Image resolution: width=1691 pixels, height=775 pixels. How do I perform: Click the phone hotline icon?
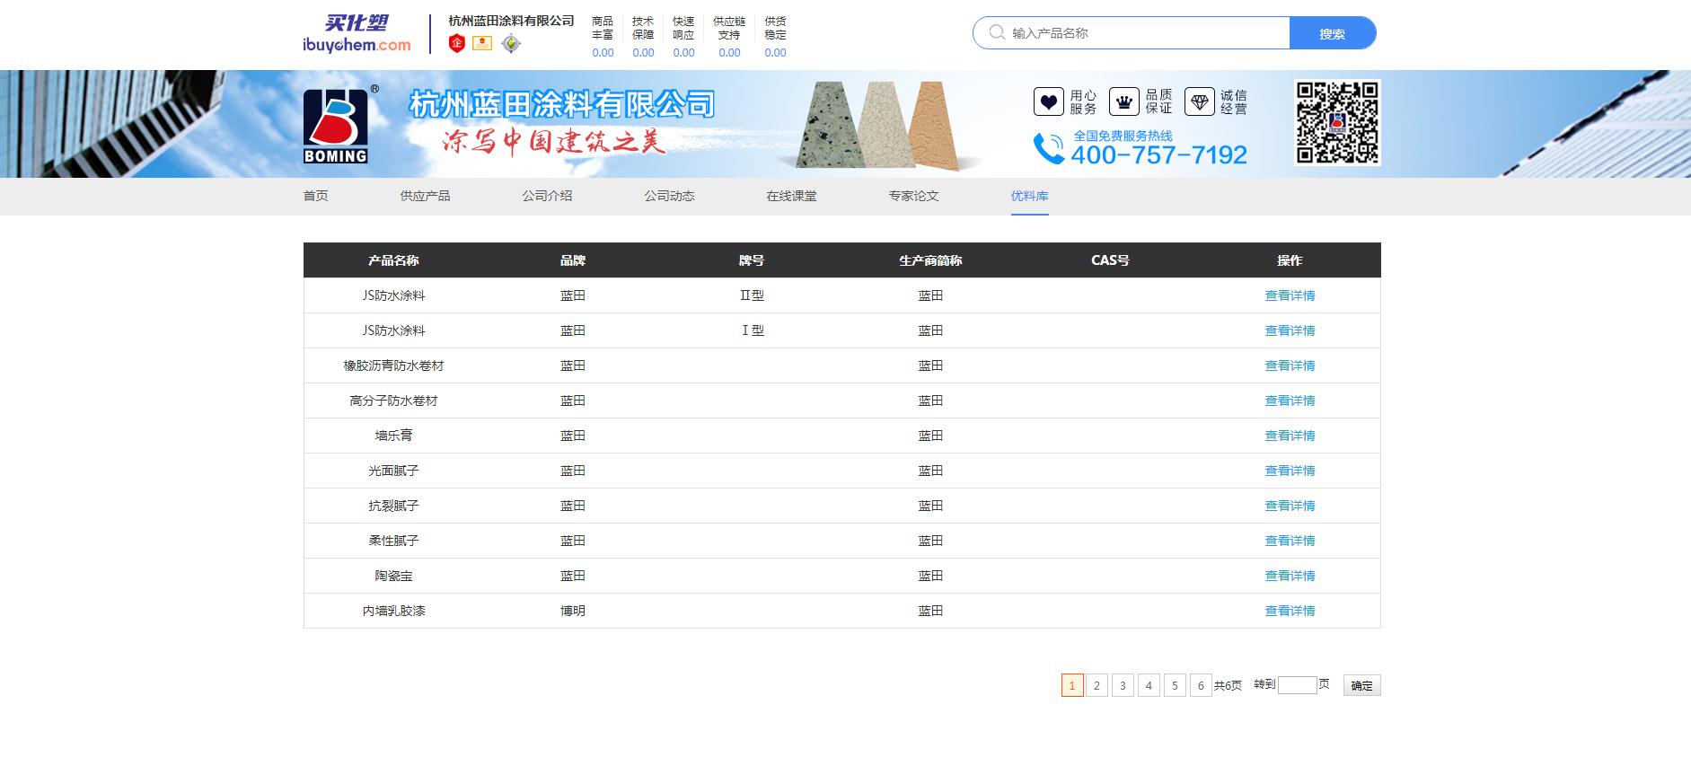pyautogui.click(x=1048, y=149)
